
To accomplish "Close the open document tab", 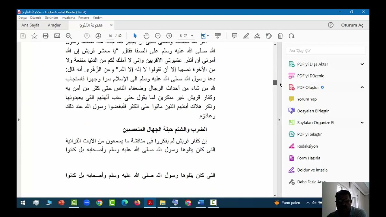I will tap(111, 25).
